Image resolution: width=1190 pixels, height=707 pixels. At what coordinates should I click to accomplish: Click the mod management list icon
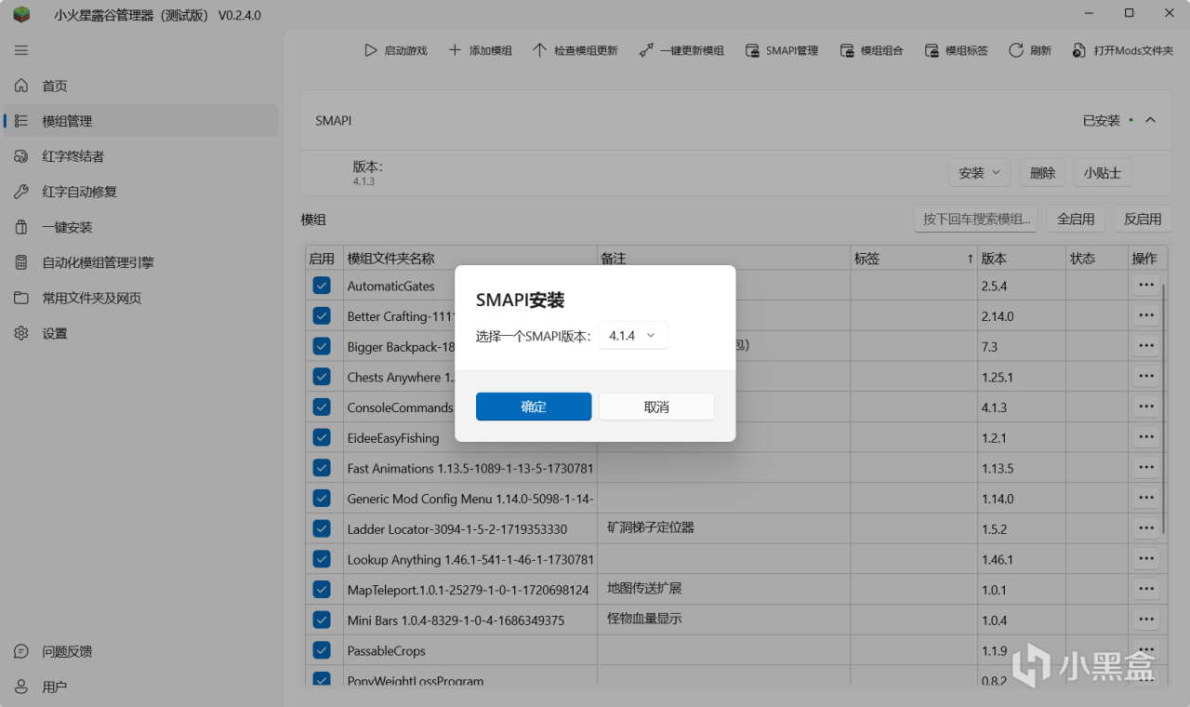21,121
